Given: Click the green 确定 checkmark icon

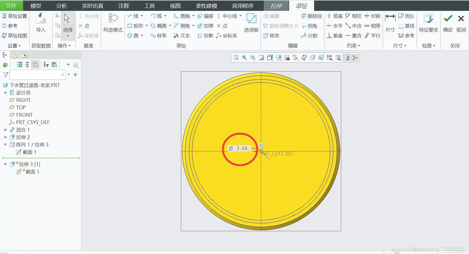Looking at the screenshot, I should (448, 19).
